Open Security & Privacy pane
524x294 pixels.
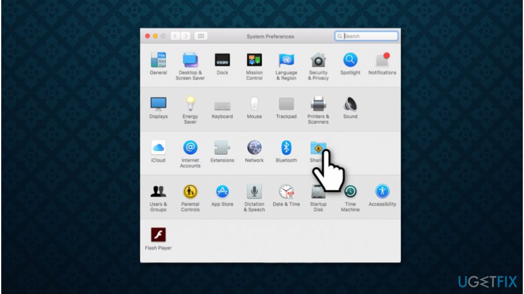point(318,60)
